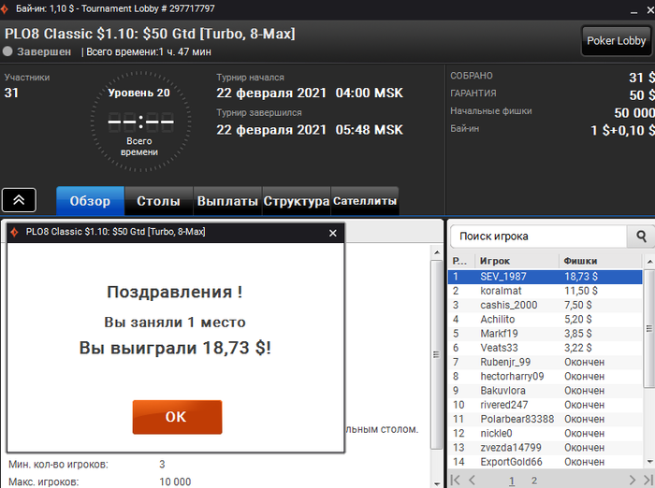The height and width of the screenshot is (488, 655).
Task: Sort by the Фишки column header
Action: (601, 261)
